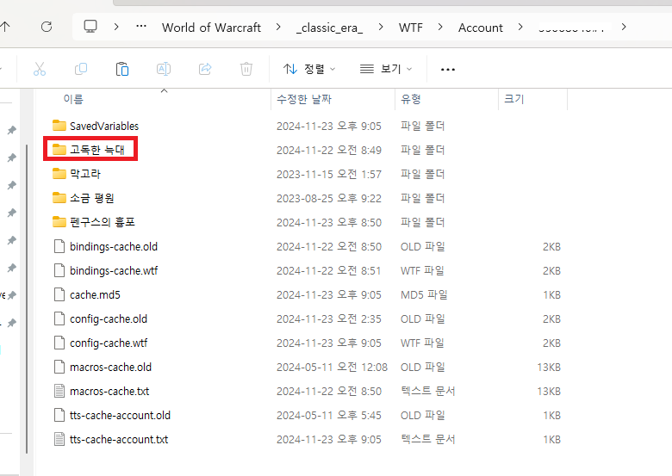Viewport: 672px width, 476px height.
Task: Select file config-cache.wtf
Action: 100,343
